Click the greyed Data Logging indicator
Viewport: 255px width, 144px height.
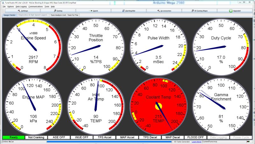(218, 137)
